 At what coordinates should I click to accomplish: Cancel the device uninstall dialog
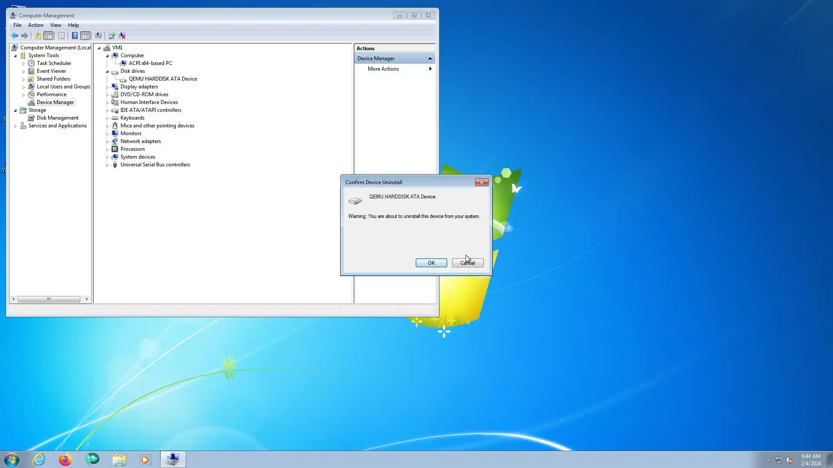pyautogui.click(x=467, y=263)
